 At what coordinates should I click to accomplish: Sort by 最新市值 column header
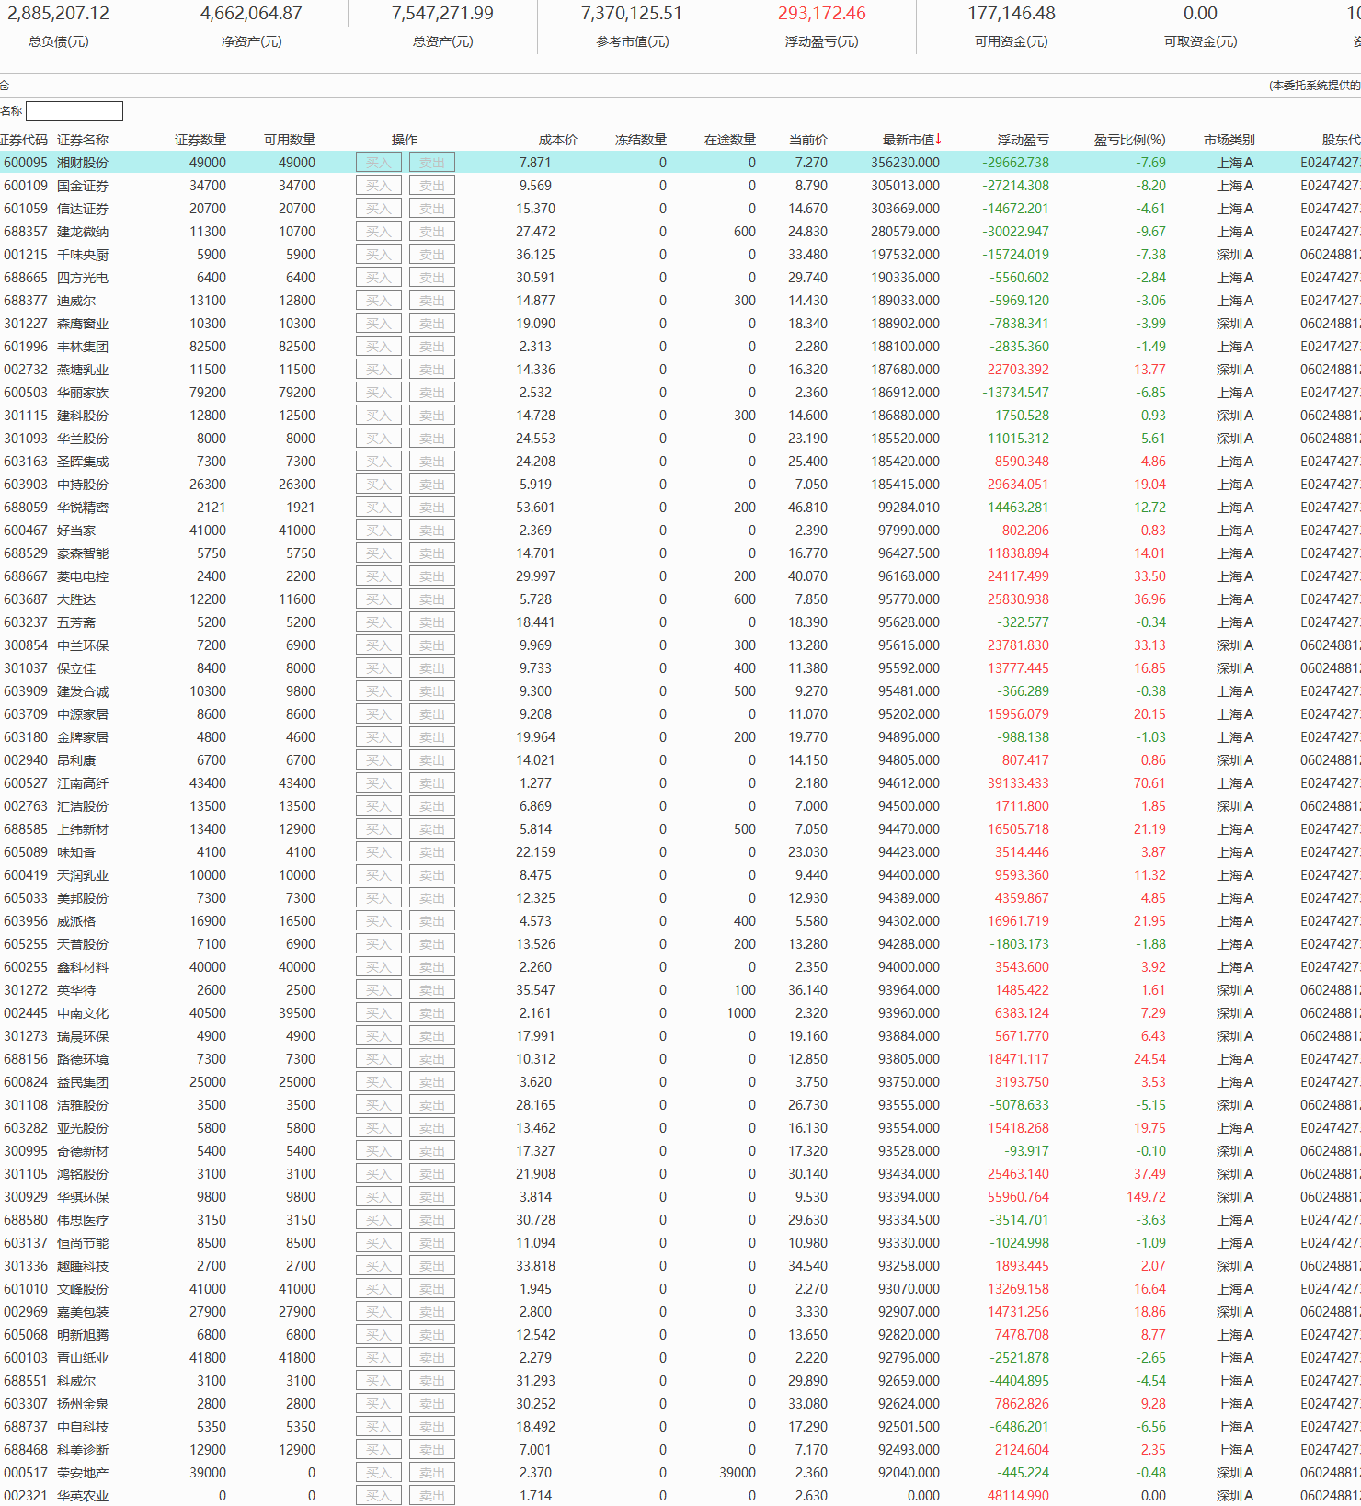[x=910, y=140]
